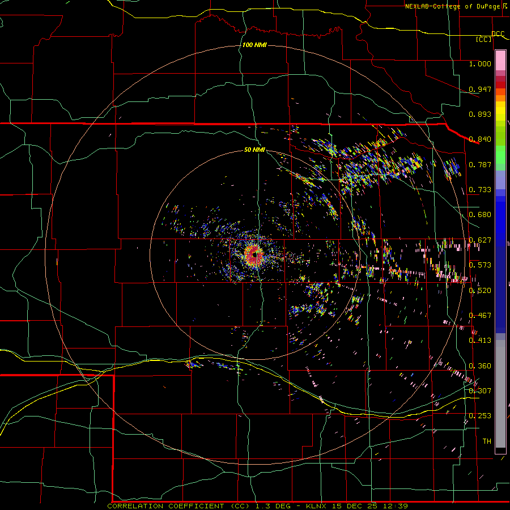Click the 0.307 scale value
This screenshot has width=510, height=510.
coord(480,391)
